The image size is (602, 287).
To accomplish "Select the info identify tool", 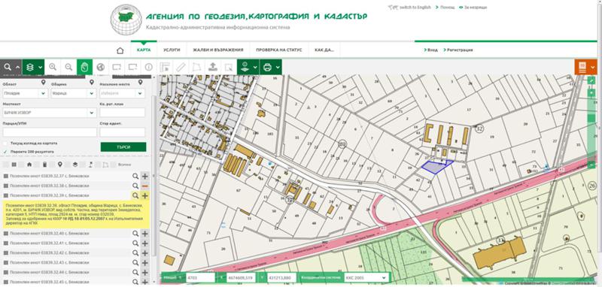I will pos(148,67).
